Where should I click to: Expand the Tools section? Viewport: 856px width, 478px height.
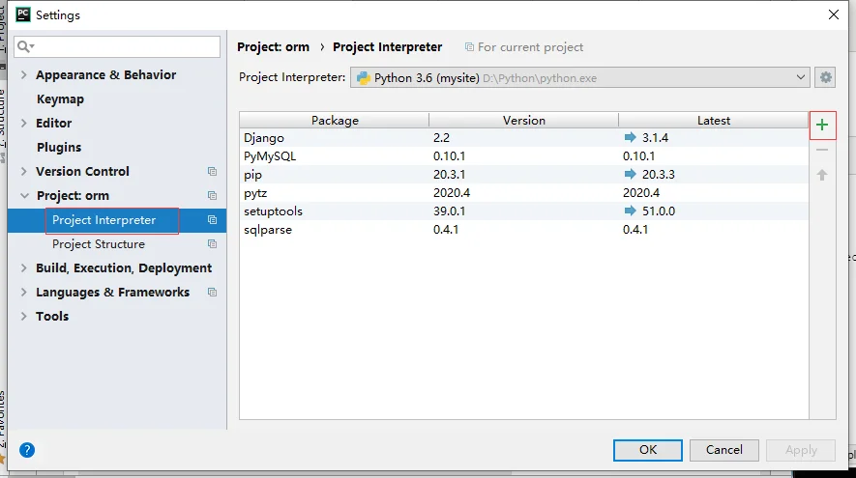coord(23,316)
